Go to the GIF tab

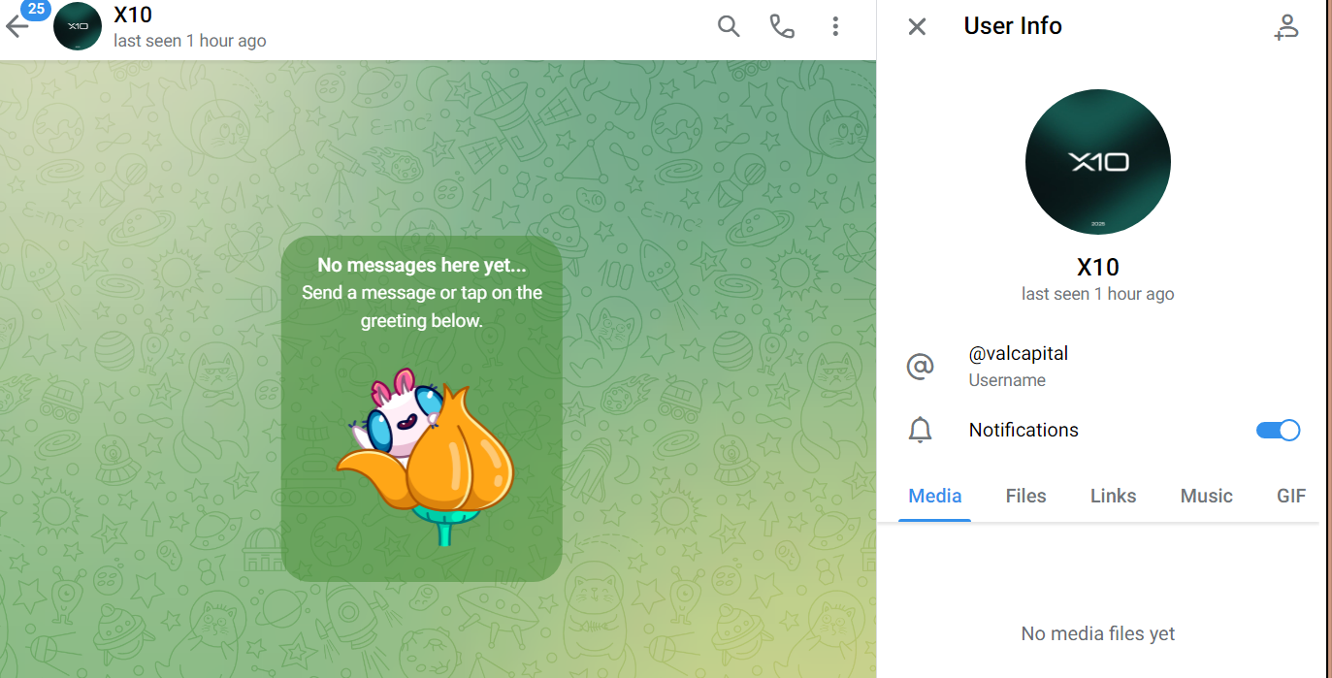(x=1290, y=496)
